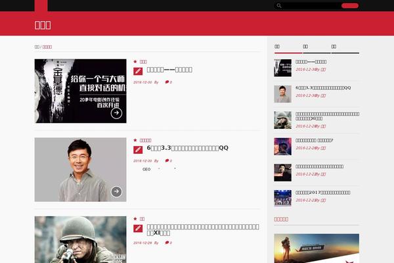This screenshot has height=263, width=394.
Task: Open the main article title containing XI
Action: pos(203,229)
